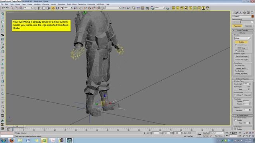Open the reference coordinate 'View' dropdown

pyautogui.click(x=68, y=8)
